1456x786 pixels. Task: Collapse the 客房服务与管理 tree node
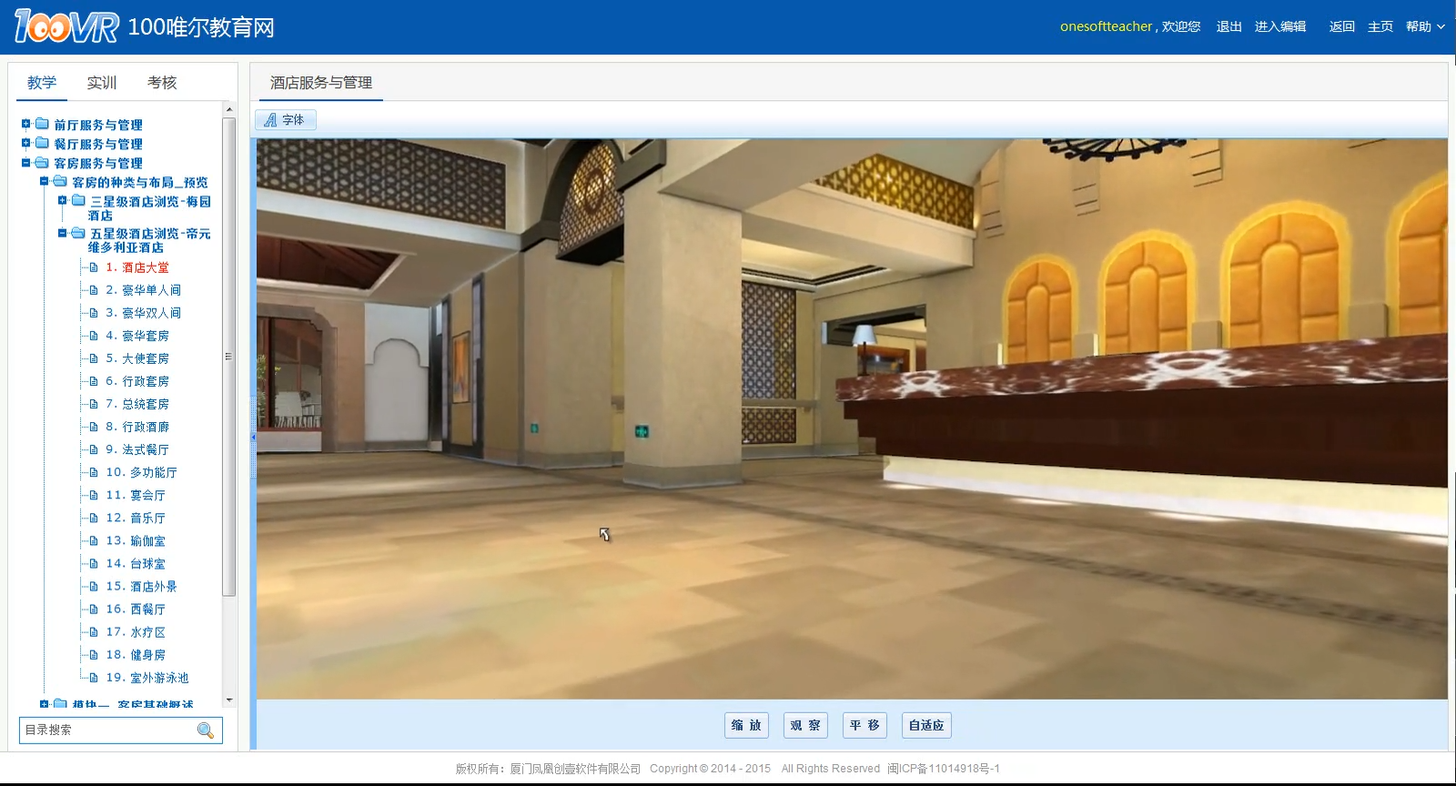pyautogui.click(x=26, y=163)
